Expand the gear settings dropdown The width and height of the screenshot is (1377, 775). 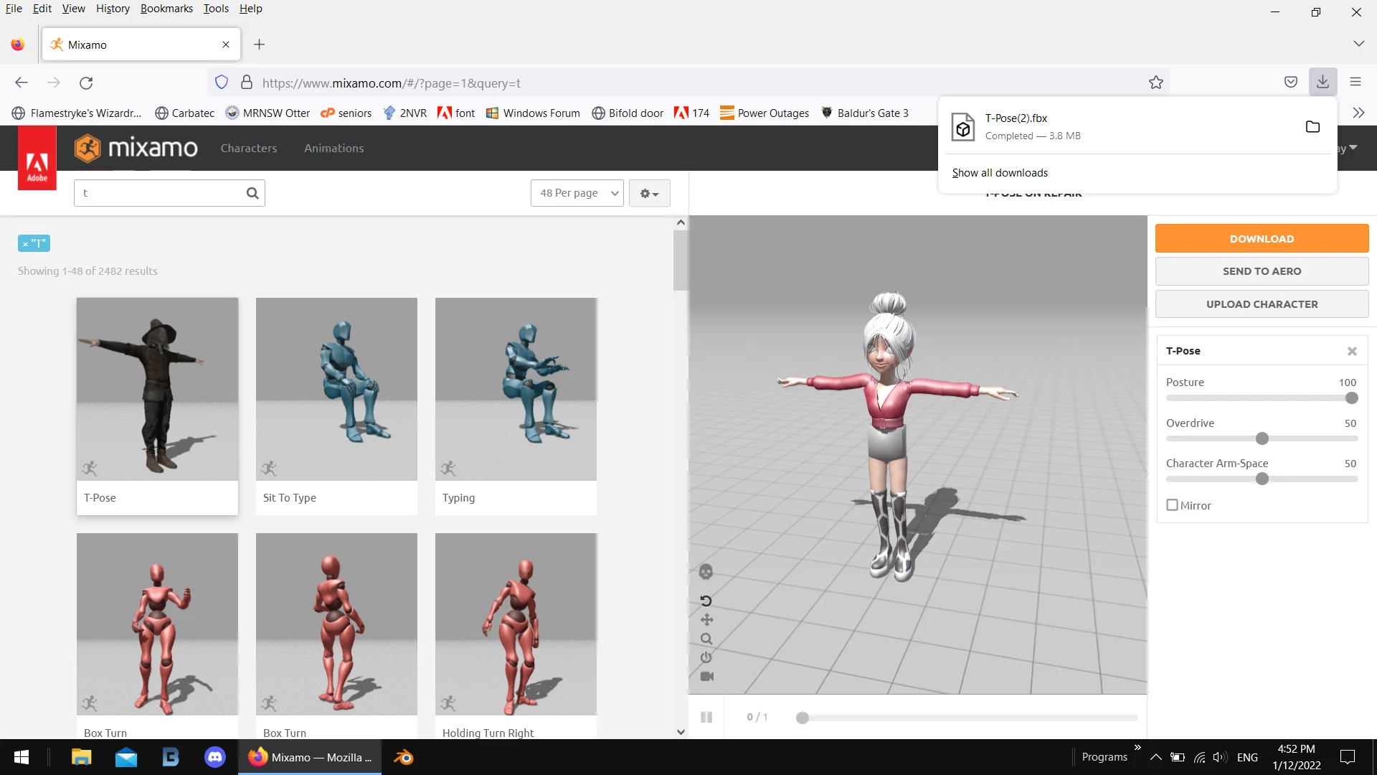649,194
